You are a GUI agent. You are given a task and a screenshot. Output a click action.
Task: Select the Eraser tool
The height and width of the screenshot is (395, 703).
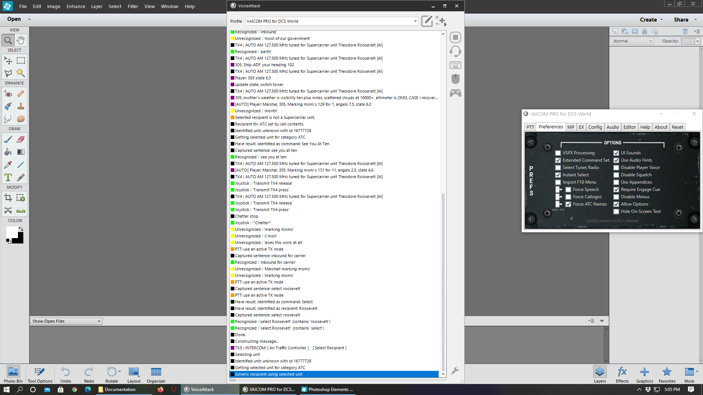[21, 139]
